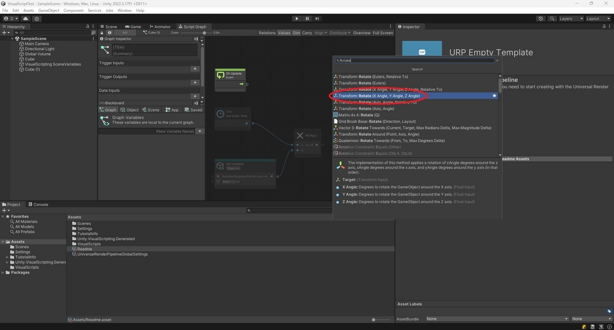Collapse the Favorites section
The image size is (614, 330).
tap(3, 216)
